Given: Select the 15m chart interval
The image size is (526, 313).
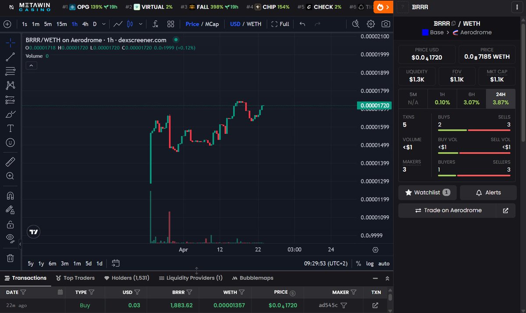Looking at the screenshot, I should (x=62, y=24).
